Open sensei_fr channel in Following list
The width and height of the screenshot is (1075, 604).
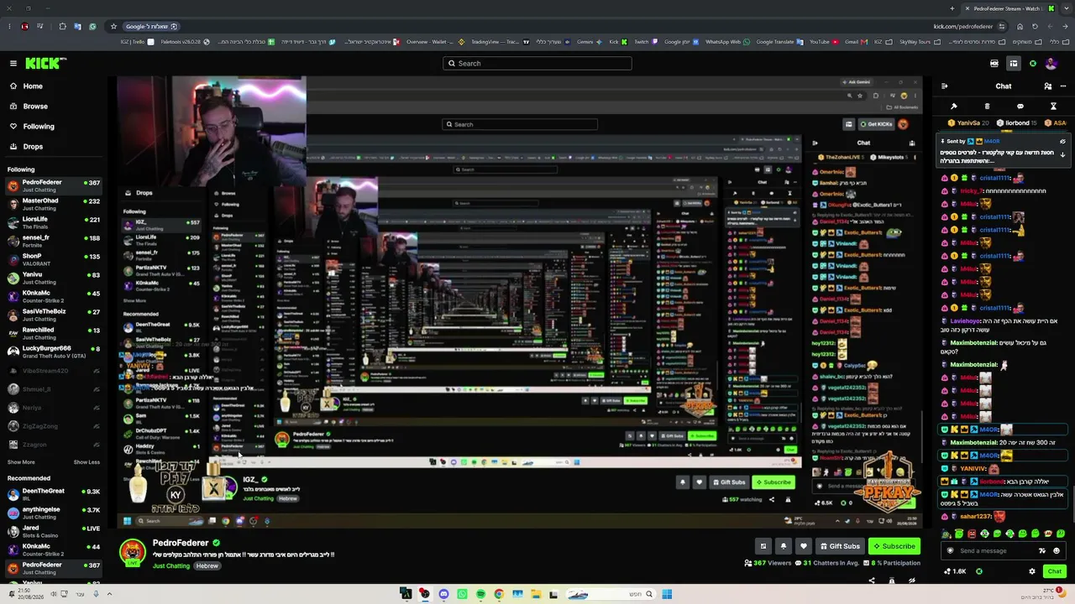pos(54,241)
